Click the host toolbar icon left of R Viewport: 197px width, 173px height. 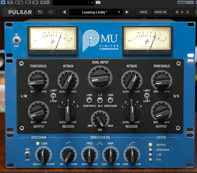point(10,2)
